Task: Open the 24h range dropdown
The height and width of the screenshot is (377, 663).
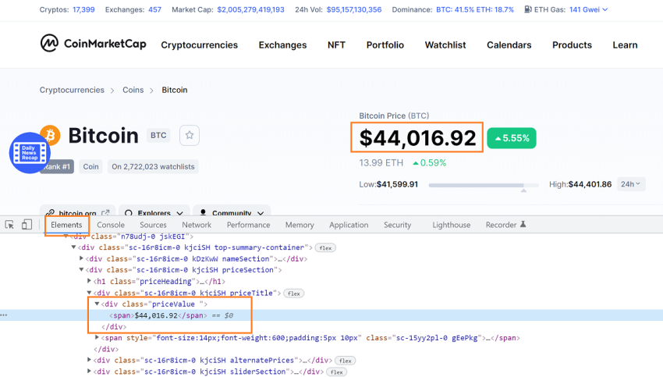Action: [x=630, y=184]
